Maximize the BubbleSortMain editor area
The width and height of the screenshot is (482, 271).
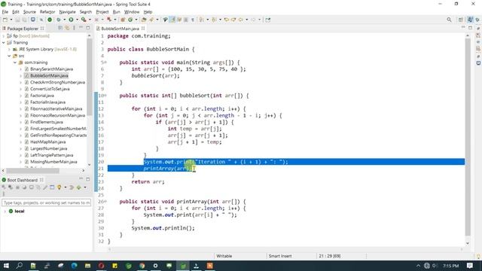[x=470, y=28]
